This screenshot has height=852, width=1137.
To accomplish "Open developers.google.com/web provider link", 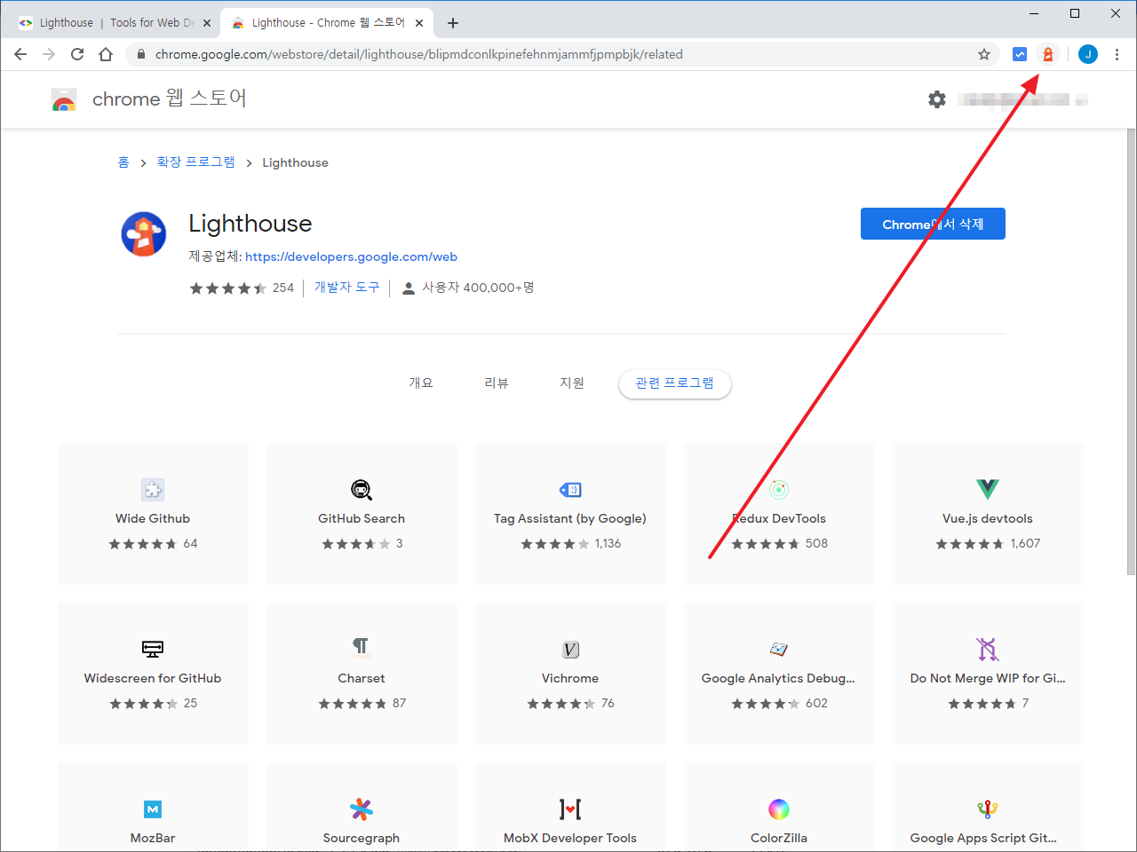I will (351, 256).
